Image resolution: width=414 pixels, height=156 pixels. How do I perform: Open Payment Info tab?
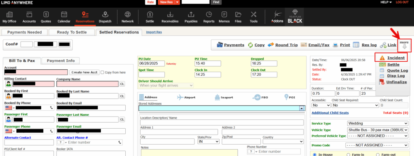pyautogui.click(x=61, y=60)
